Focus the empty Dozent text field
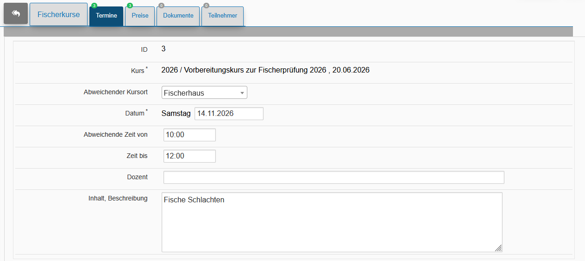 click(333, 177)
